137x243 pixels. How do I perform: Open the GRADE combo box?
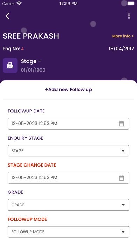coord(68,205)
